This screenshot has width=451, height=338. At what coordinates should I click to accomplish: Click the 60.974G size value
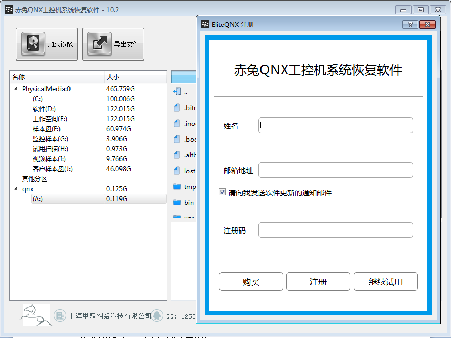118,129
